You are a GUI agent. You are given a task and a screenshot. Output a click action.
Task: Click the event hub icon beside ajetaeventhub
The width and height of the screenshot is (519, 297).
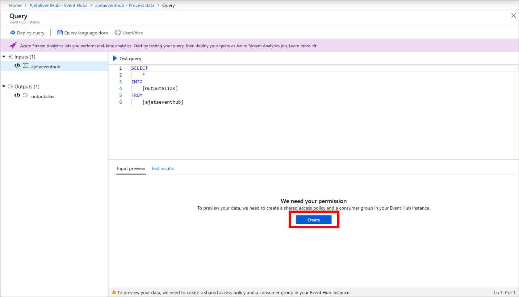tap(26, 66)
